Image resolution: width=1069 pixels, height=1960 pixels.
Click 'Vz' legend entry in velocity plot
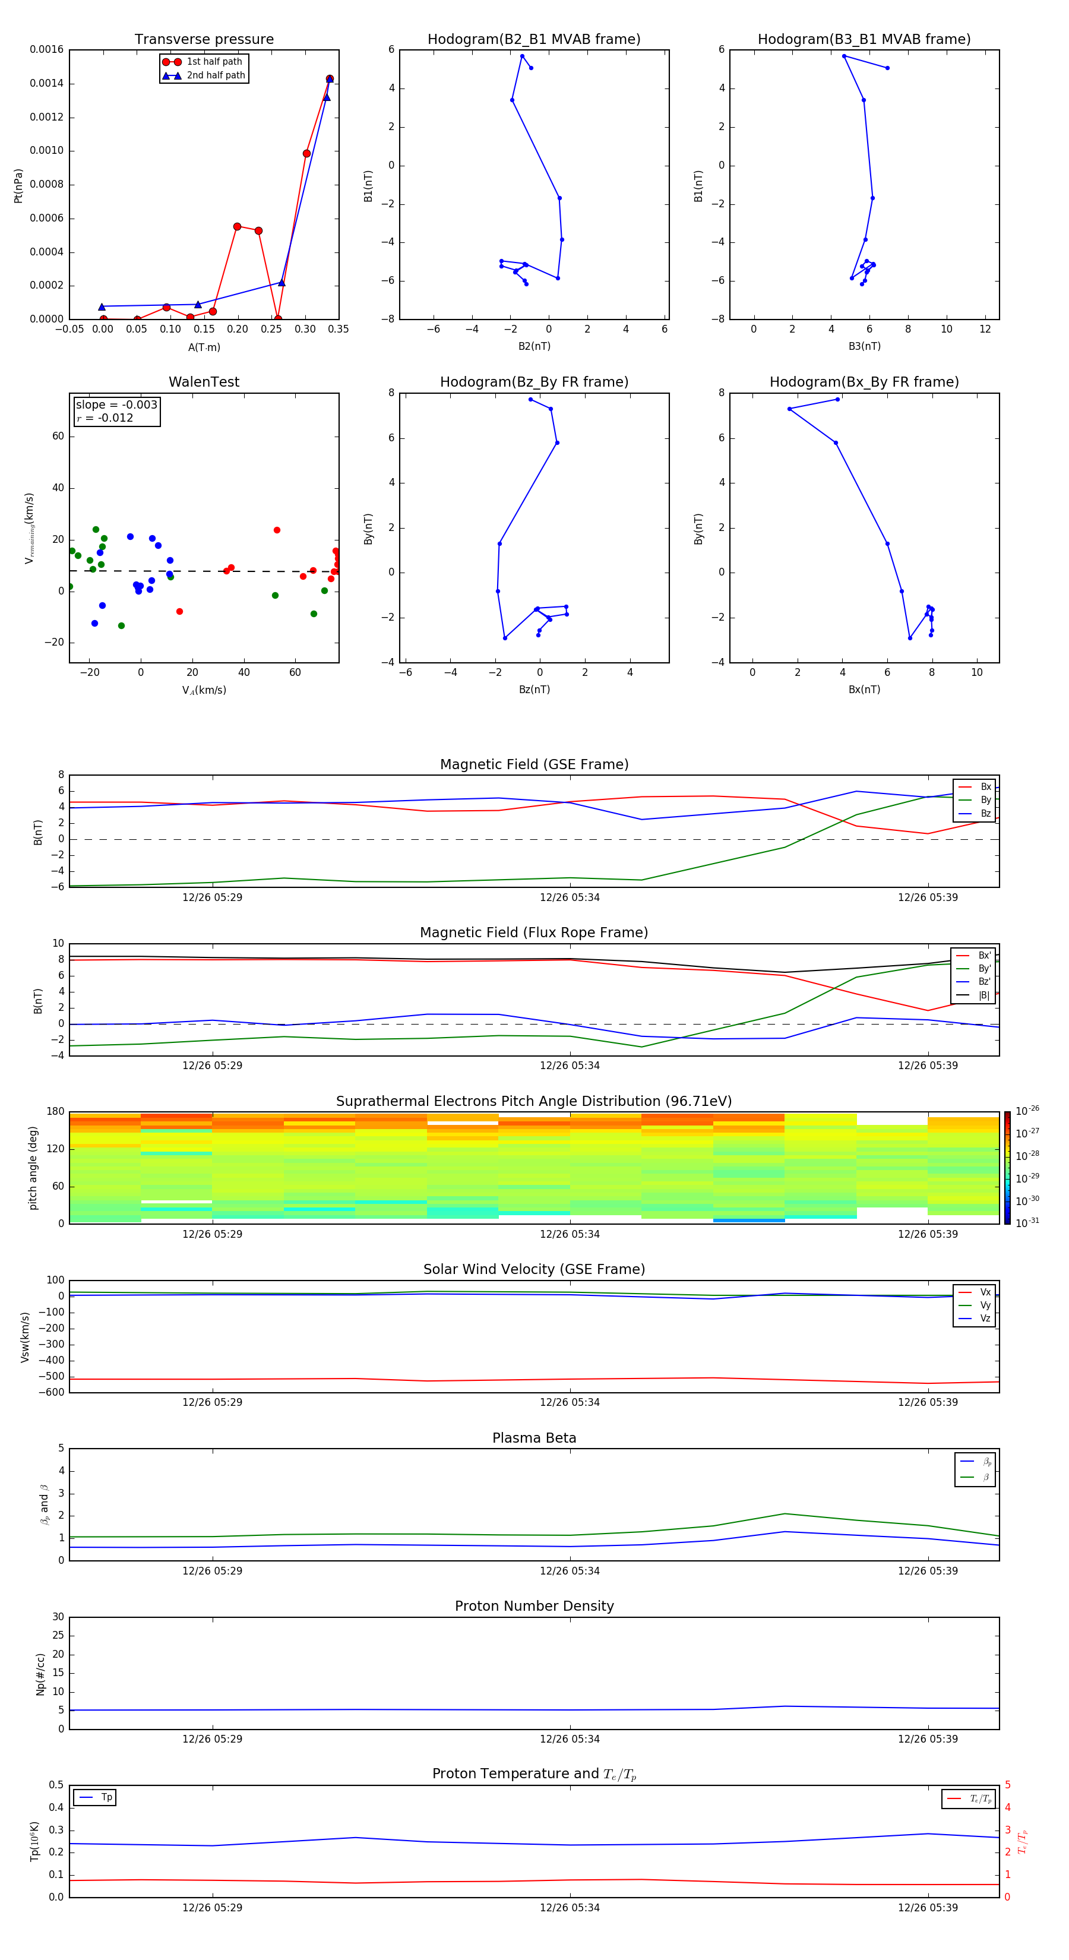(975, 1318)
